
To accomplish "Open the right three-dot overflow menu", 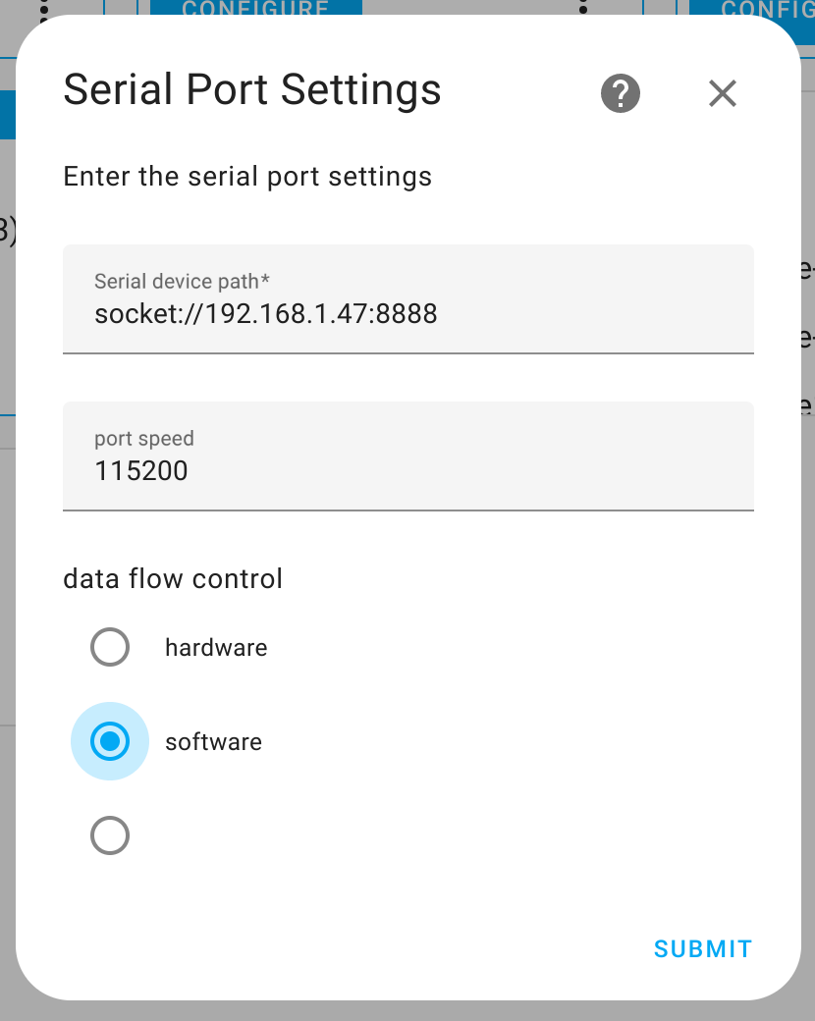I will tap(583, 7).
